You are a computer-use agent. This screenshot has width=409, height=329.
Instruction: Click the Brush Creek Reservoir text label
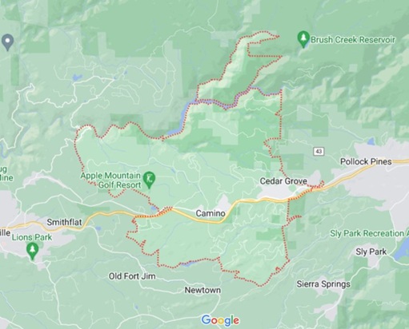[x=353, y=40]
